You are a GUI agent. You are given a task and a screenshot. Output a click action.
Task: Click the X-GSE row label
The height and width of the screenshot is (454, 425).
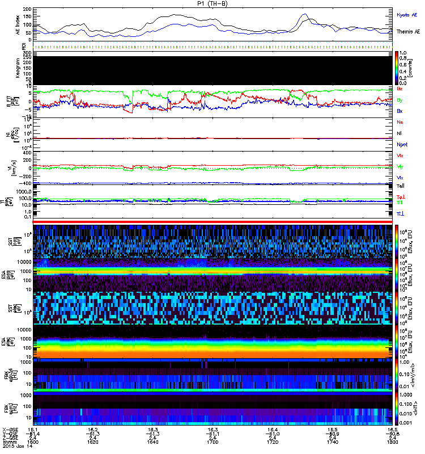tap(10, 430)
